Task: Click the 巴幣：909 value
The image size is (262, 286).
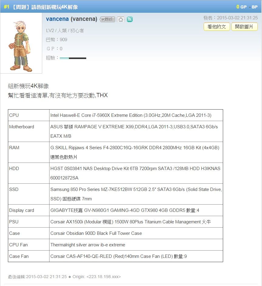Action: click(x=56, y=40)
